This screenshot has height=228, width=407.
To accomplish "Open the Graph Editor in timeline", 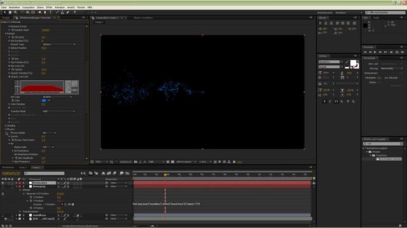I will tap(127, 173).
